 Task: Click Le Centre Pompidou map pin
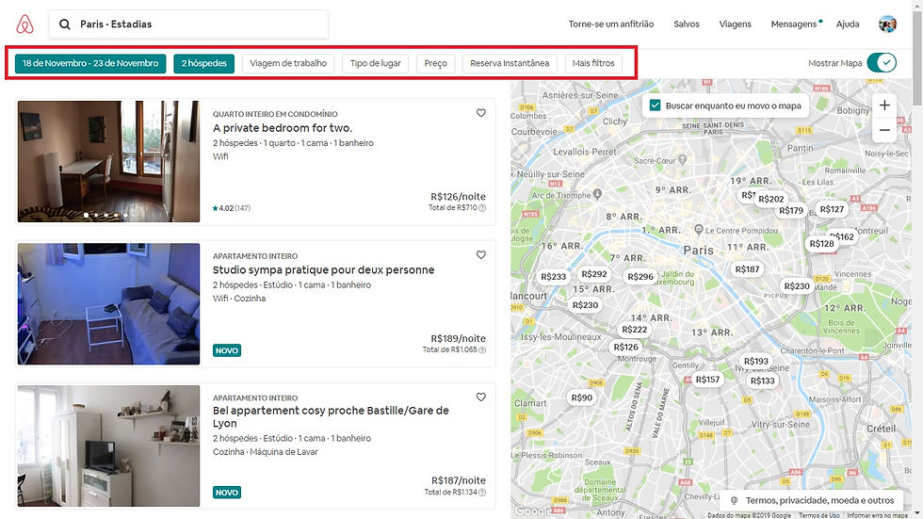coord(699,229)
